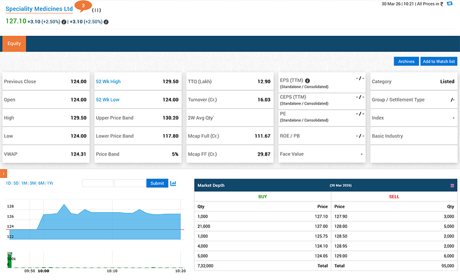The width and height of the screenshot is (460, 280).
Task: Switch chart to 6M period
Action: click(x=41, y=183)
